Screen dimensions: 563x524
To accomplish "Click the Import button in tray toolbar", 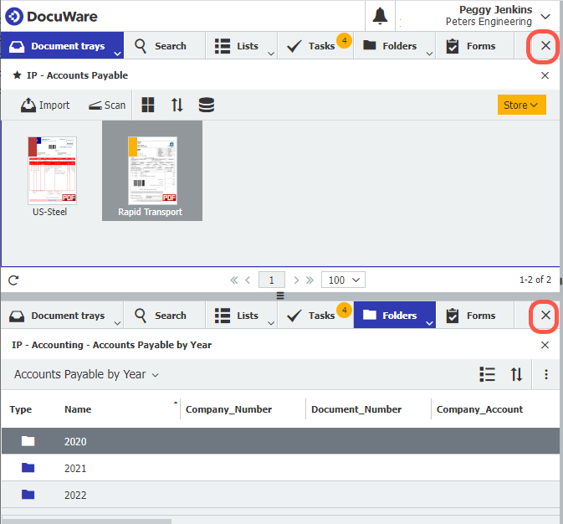I will point(45,105).
